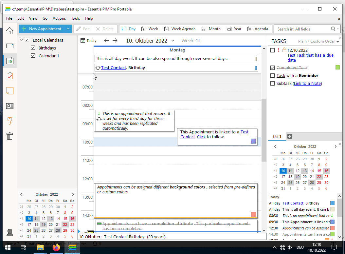Screen dimensions: 345x254
Task: Switch to Agenda view
Action: tap(258, 29)
